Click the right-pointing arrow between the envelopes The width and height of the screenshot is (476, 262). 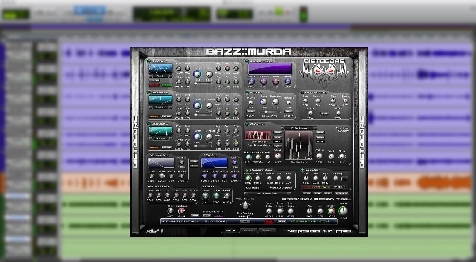point(194,161)
